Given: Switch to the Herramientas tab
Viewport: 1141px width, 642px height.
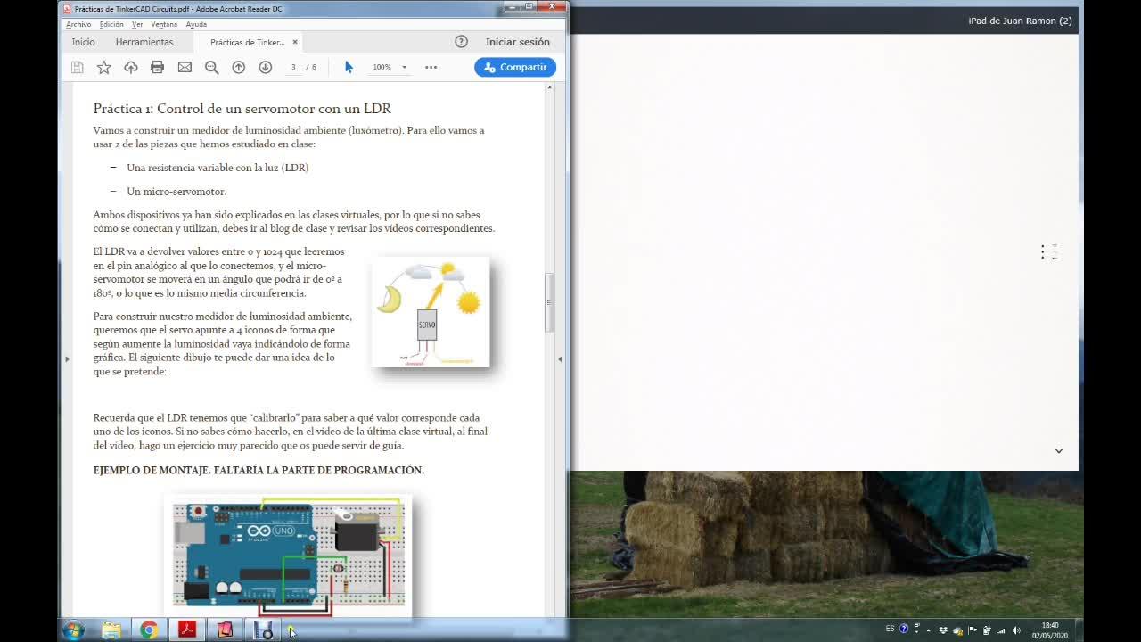Looking at the screenshot, I should (x=144, y=42).
